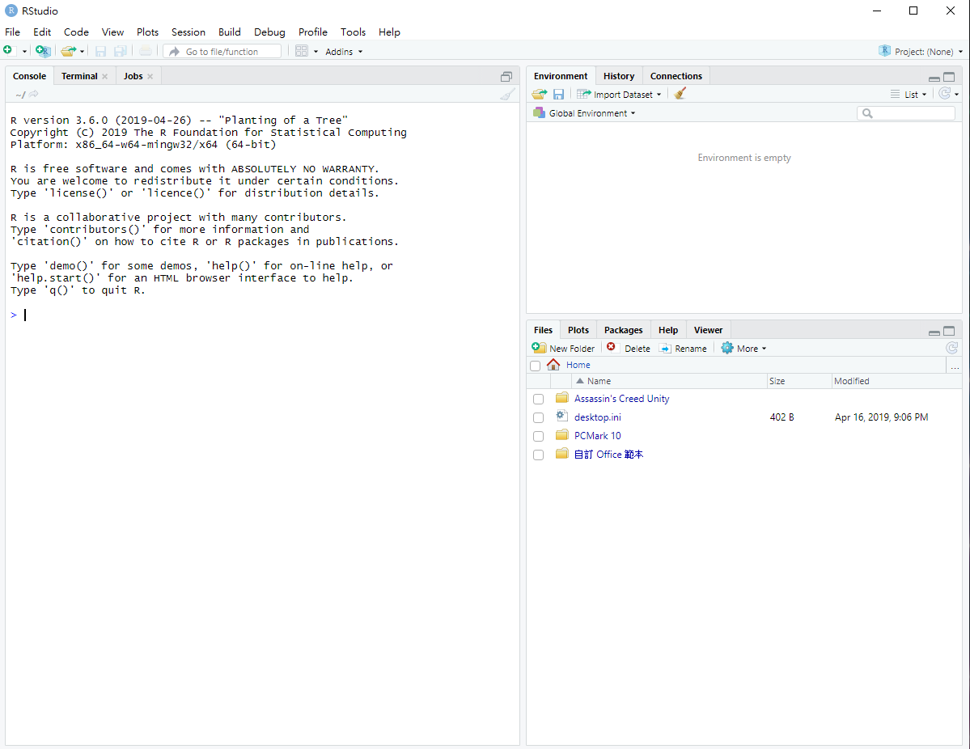
Task: Switch to the Jobs tab
Action: (133, 76)
